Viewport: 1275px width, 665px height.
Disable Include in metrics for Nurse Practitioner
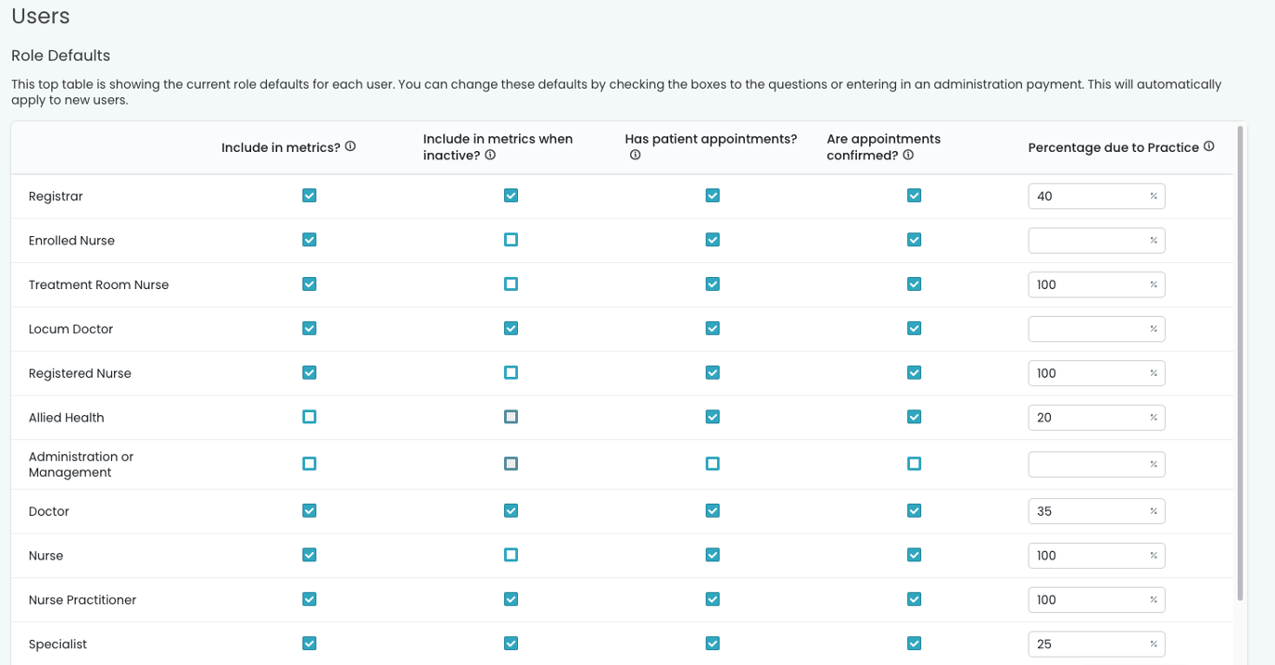pos(309,599)
